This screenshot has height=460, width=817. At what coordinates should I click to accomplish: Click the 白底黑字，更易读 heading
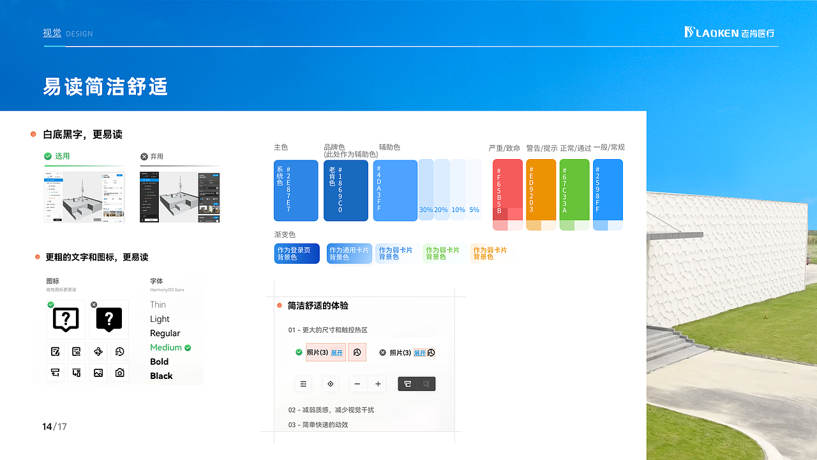(82, 134)
